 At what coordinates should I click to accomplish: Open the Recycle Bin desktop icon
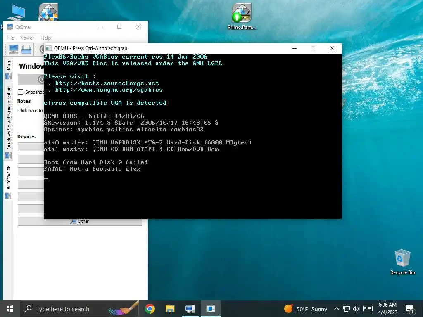click(402, 262)
